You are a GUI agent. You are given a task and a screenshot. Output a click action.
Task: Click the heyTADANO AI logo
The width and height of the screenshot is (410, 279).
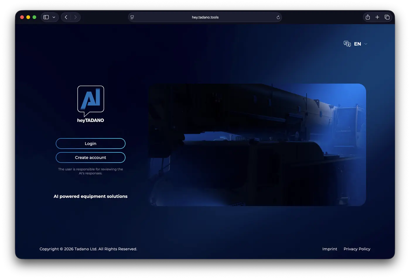click(90, 104)
